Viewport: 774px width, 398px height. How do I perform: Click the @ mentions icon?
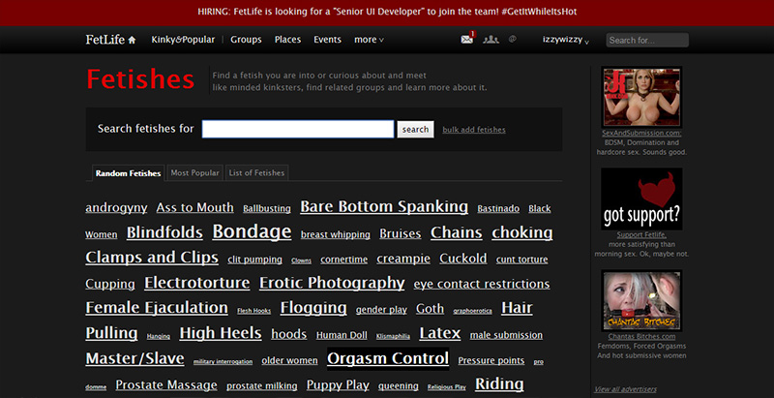(x=513, y=40)
